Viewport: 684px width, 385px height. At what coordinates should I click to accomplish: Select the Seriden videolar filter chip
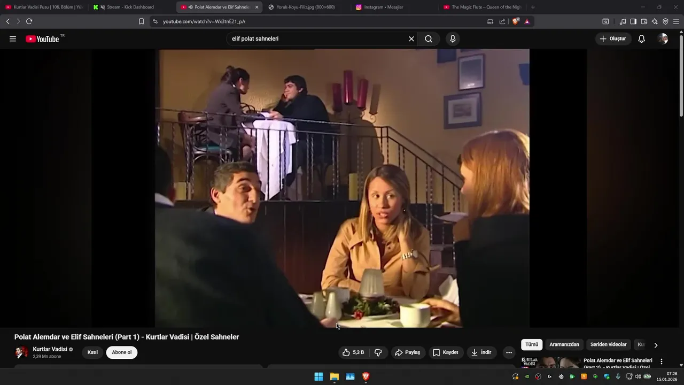pyautogui.click(x=608, y=344)
